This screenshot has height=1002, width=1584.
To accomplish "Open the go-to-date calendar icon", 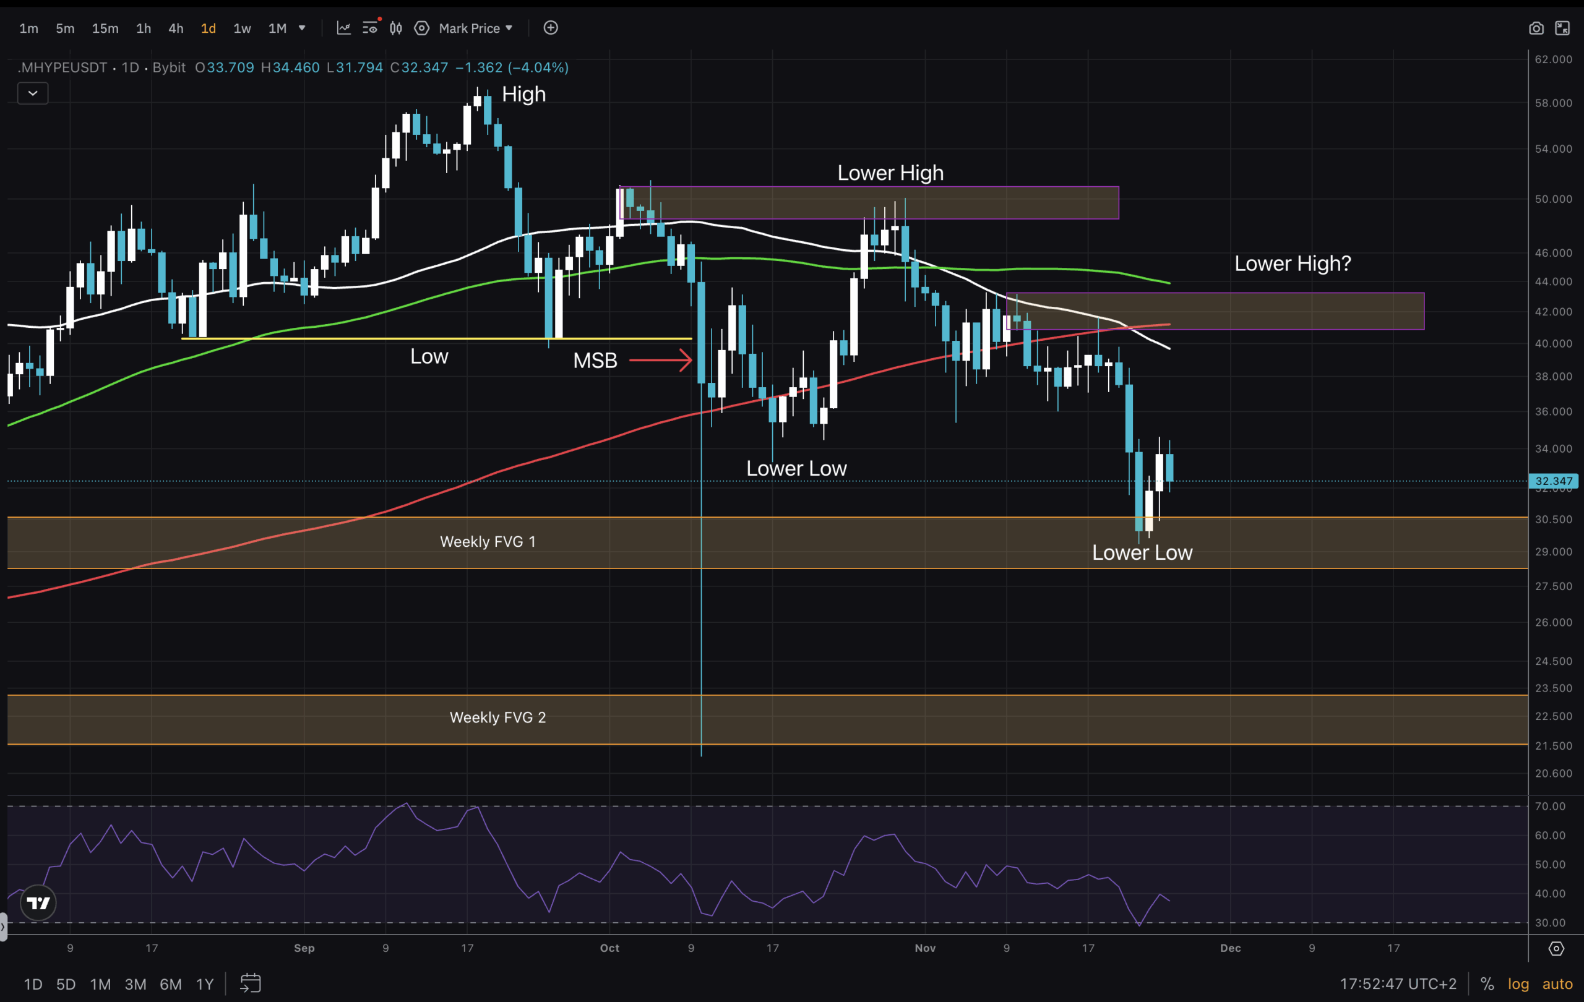I will coord(250,983).
